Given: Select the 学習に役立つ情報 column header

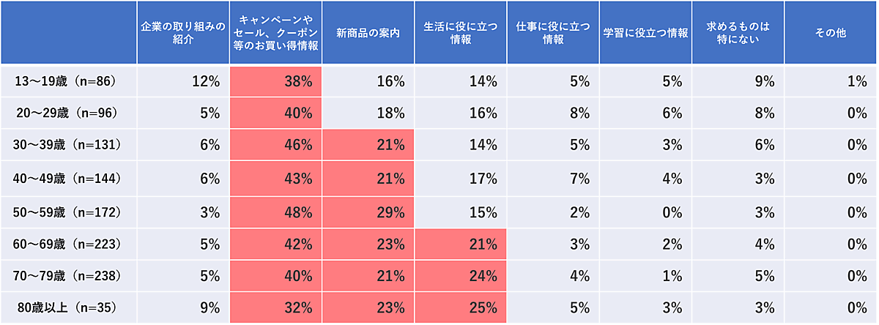Looking at the screenshot, I should (x=645, y=34).
